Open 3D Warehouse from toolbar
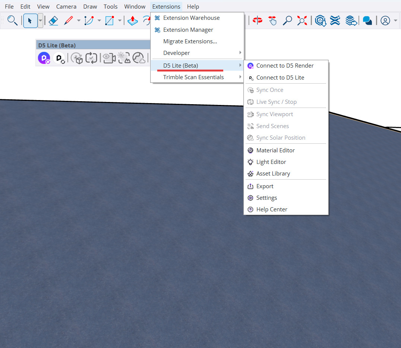401x348 pixels. coord(321,21)
